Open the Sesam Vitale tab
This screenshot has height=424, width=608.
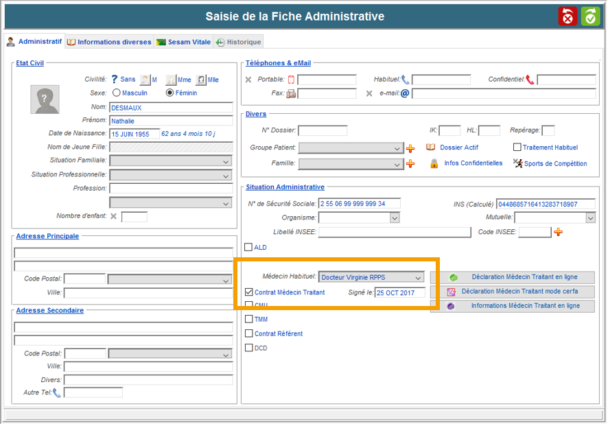tap(183, 42)
